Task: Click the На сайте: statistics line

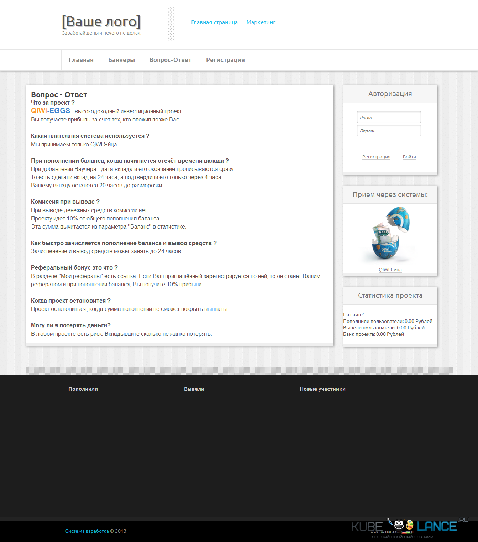Action: tap(353, 314)
